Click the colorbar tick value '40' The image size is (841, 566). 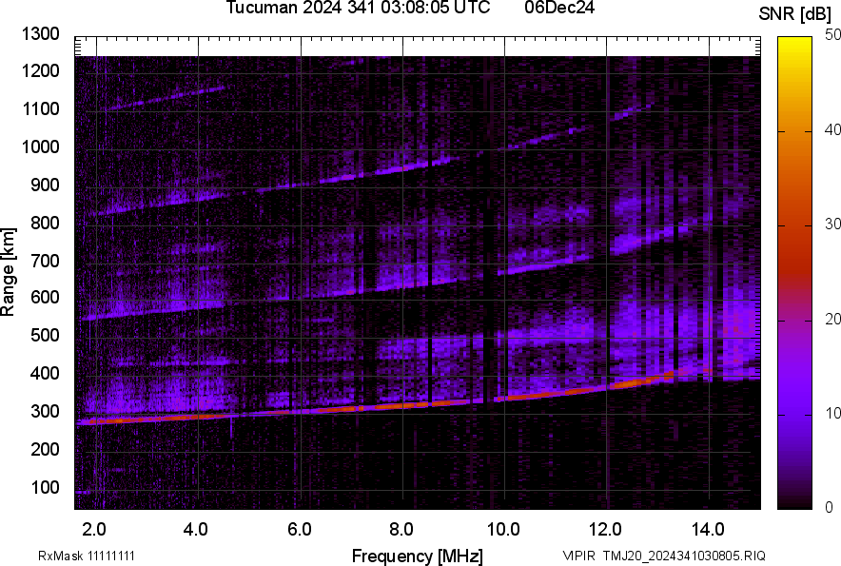point(833,129)
